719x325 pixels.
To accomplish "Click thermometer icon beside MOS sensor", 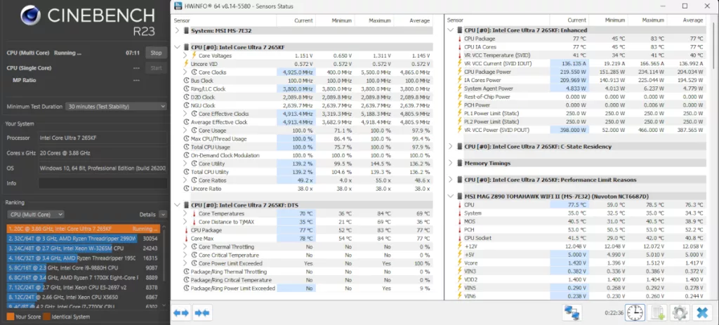I will (x=459, y=221).
